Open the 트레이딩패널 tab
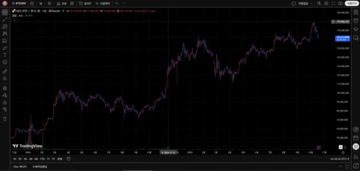The height and width of the screenshot is (171, 360). pos(40,167)
